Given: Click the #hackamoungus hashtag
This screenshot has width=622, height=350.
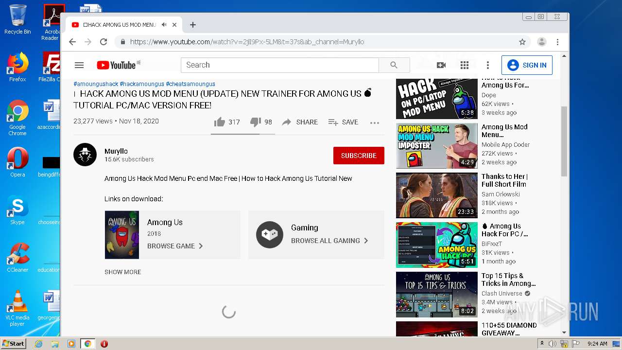Looking at the screenshot, I should pyautogui.click(x=142, y=84).
